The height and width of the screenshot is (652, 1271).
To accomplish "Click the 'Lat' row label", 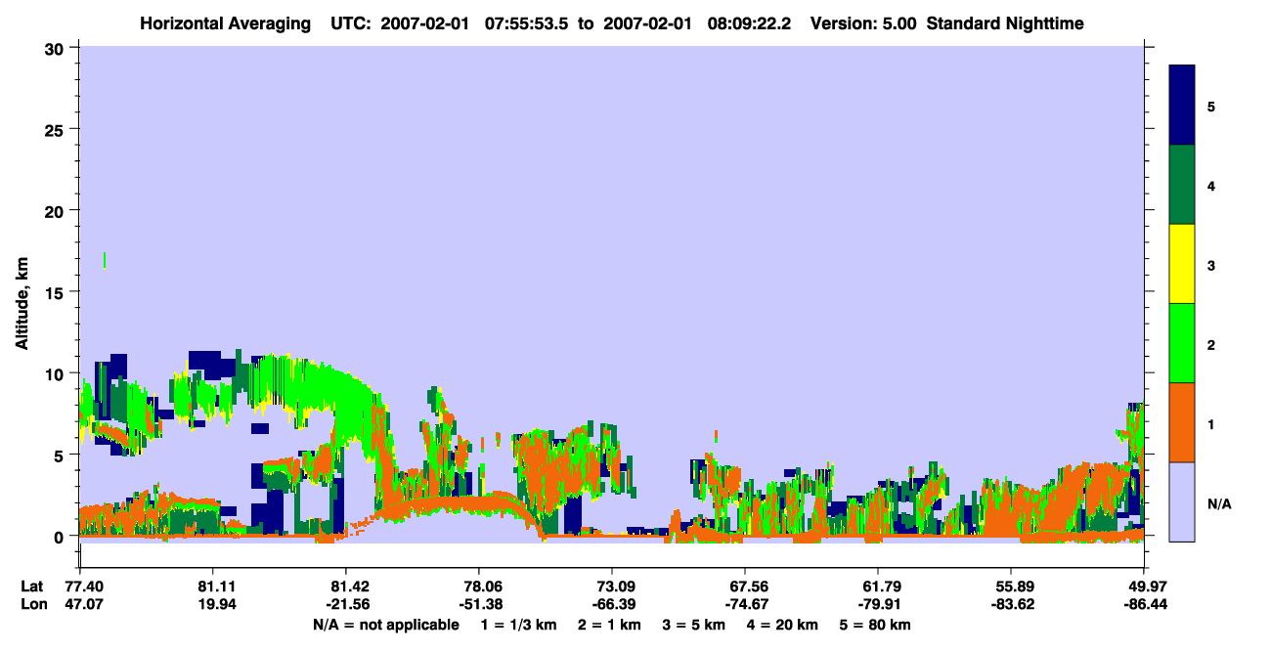I will [32, 586].
